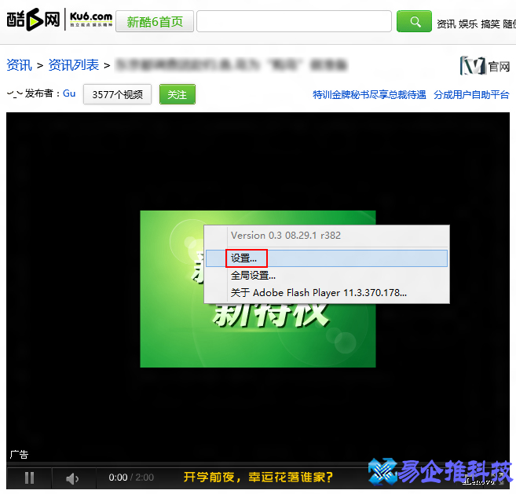Open the 新酷6首页 button
Viewport: 516px width, 494px height.
click(x=155, y=22)
